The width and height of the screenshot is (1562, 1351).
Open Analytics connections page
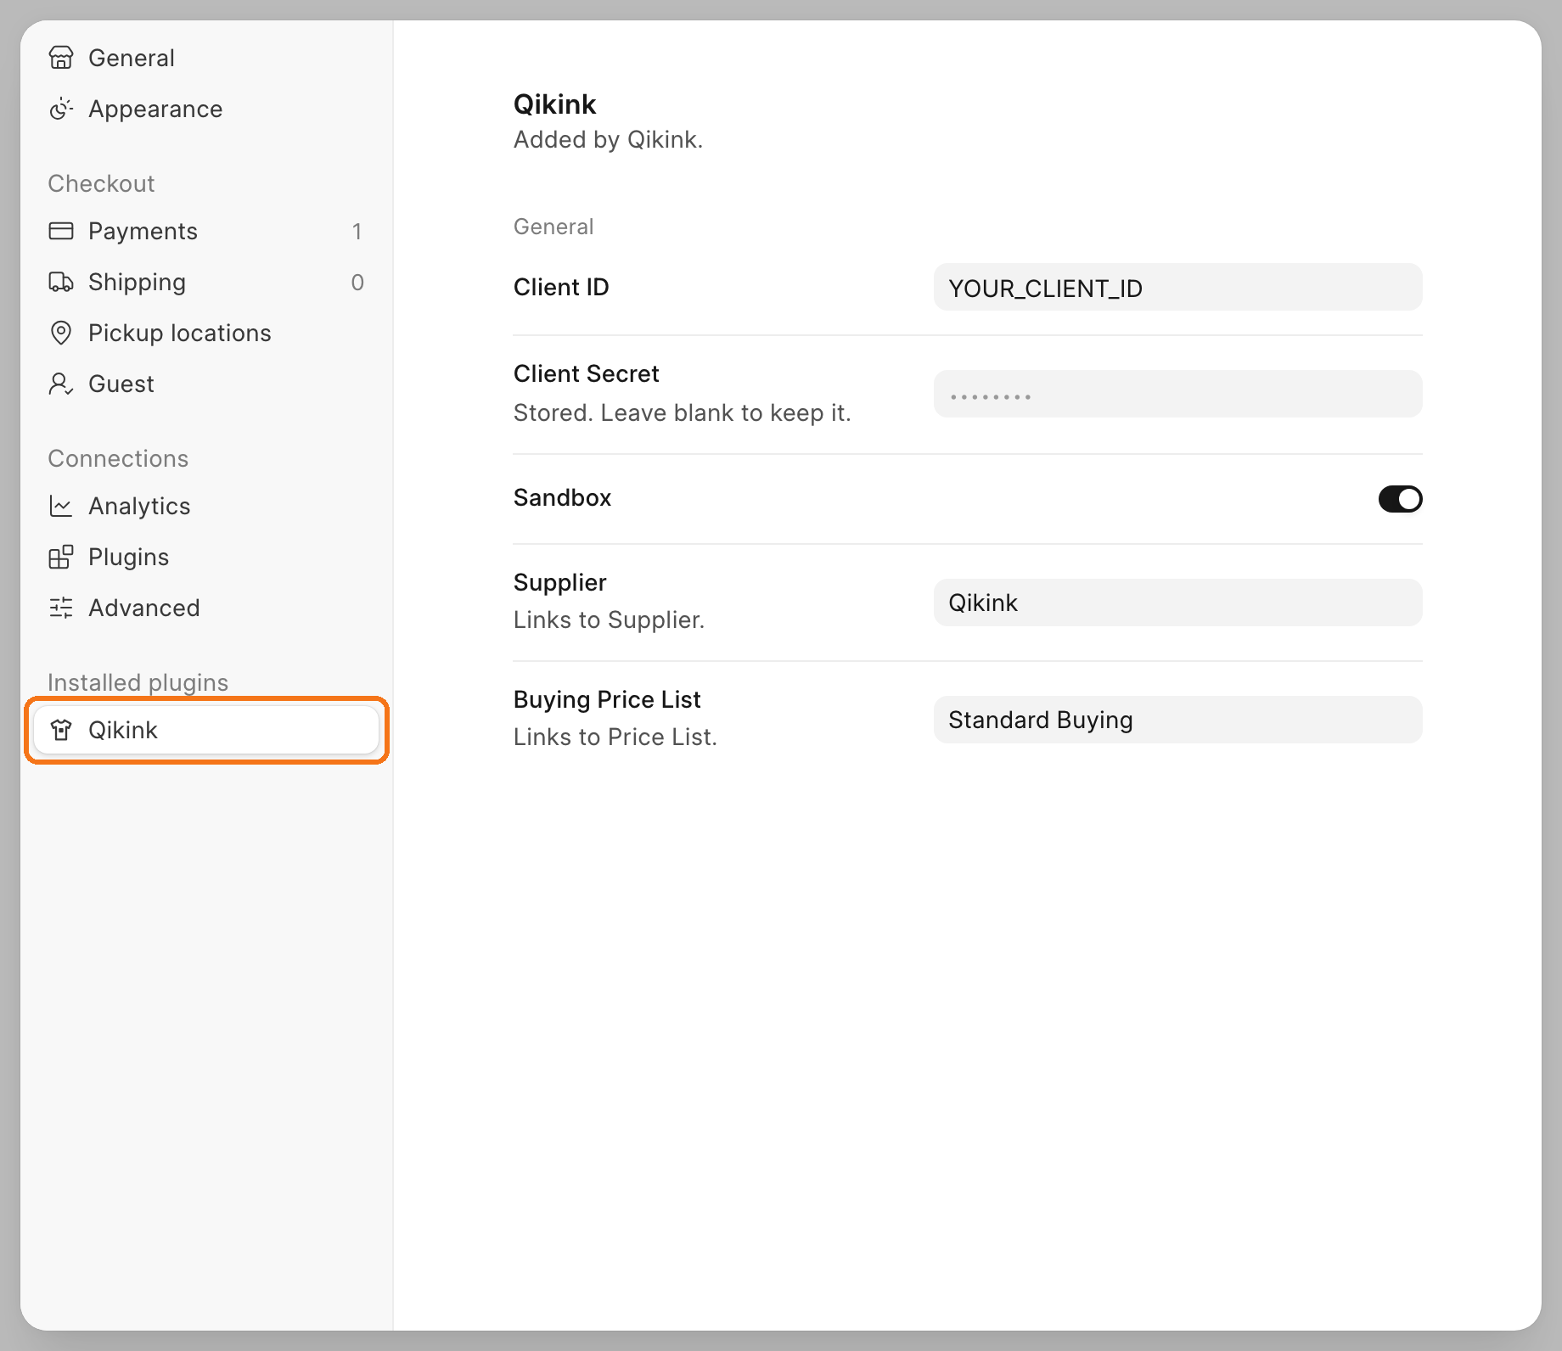[x=206, y=506]
